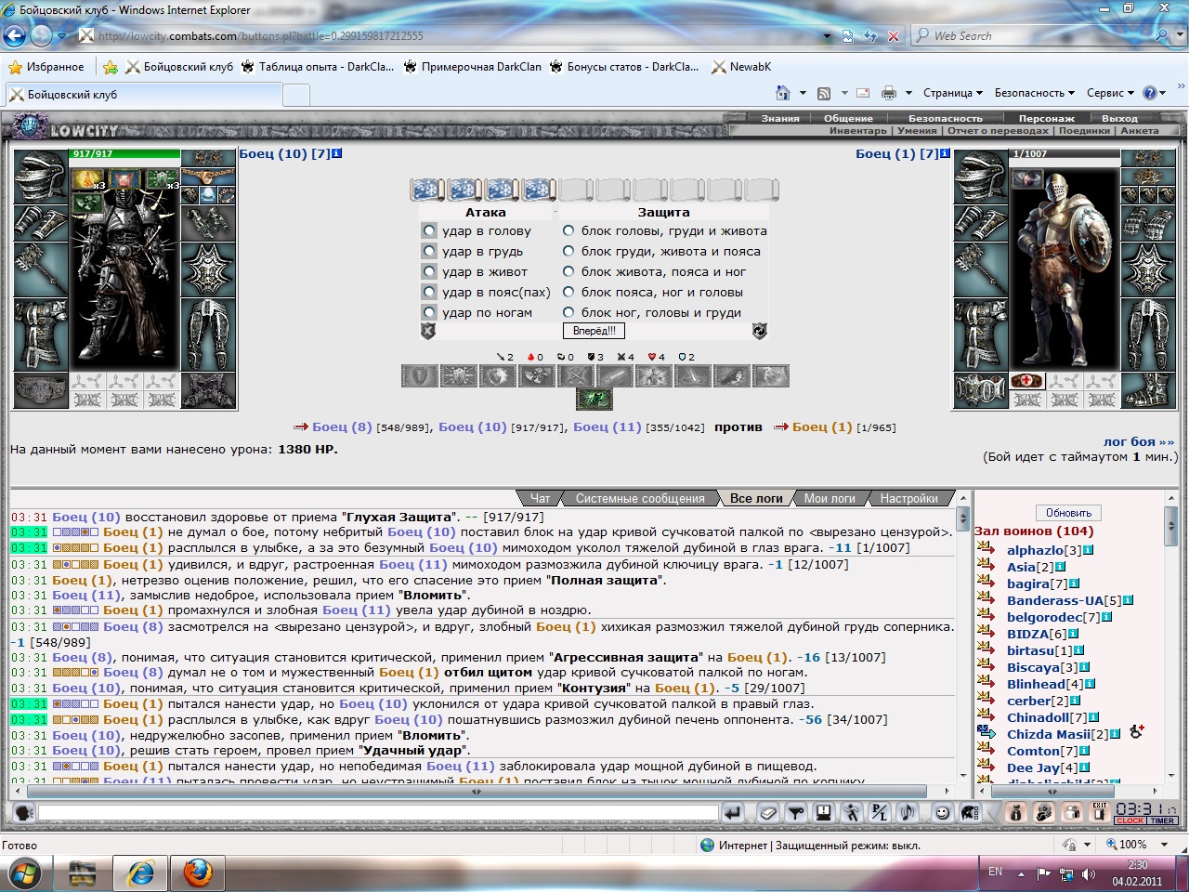1189x892 pixels.
Task: Open info icon next to Боец (1) [7]
Action: coord(946,153)
